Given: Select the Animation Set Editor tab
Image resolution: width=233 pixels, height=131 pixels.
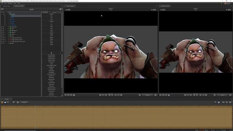Looking at the screenshot, I should tap(19, 6).
